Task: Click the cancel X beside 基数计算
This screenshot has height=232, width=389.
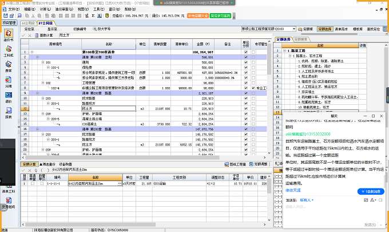Action: tap(30, 36)
